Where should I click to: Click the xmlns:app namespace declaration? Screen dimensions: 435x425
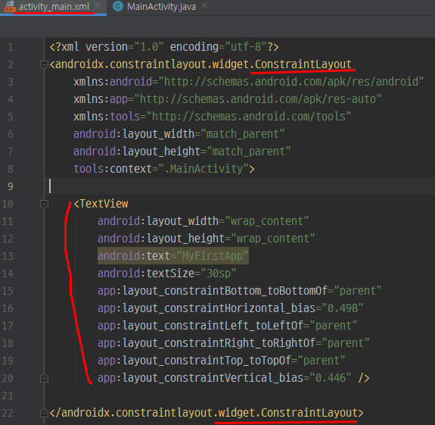[x=228, y=99]
